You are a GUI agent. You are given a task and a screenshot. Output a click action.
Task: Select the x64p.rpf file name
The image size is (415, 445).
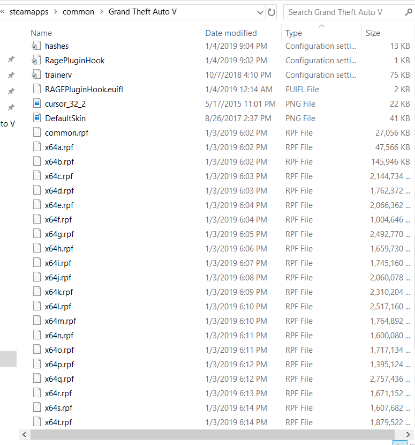tap(59, 365)
